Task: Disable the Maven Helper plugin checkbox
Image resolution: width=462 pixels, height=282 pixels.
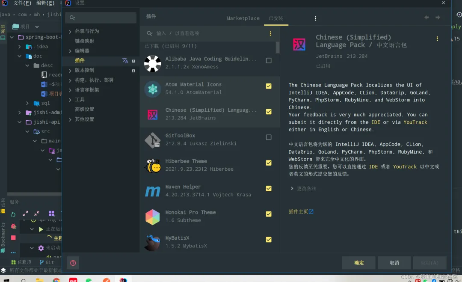Action: (x=268, y=189)
